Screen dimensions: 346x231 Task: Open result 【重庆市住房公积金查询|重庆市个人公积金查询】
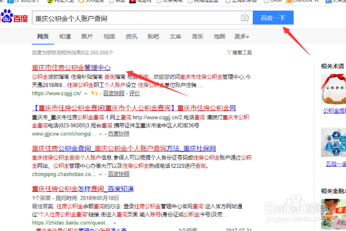tap(134, 108)
